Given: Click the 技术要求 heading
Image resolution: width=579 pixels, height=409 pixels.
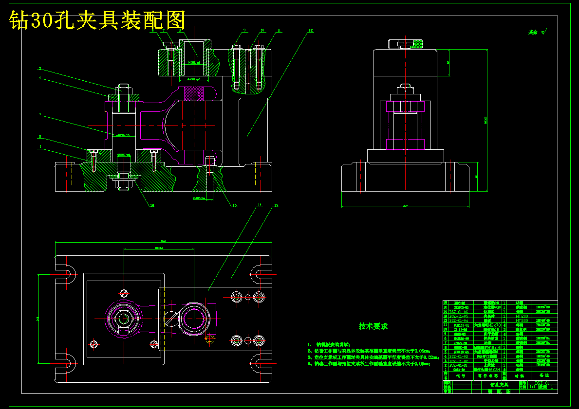Looking at the screenshot, I should pos(374,326).
